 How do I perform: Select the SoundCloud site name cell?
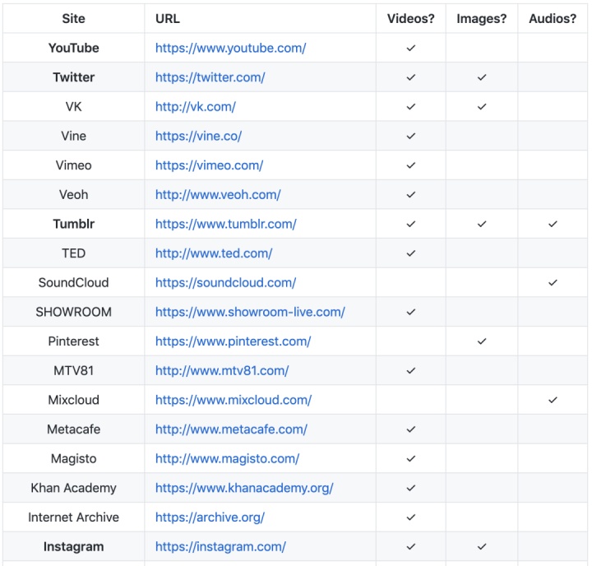click(x=74, y=283)
